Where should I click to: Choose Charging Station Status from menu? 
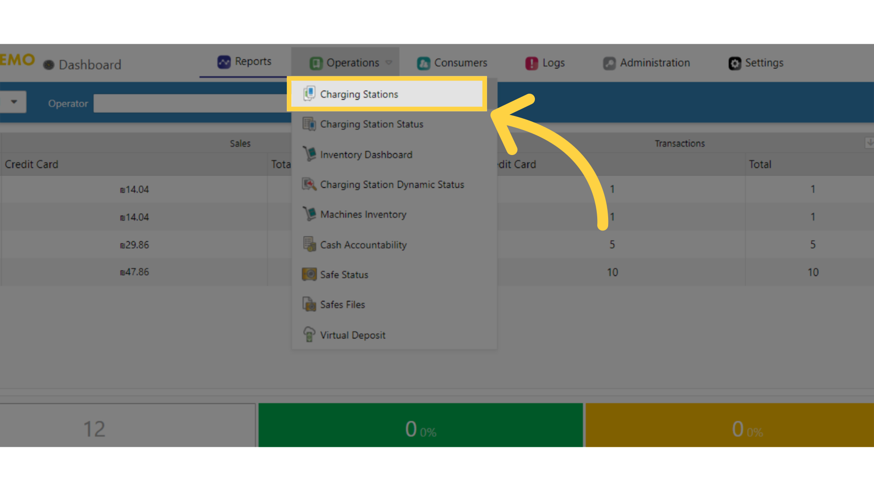coord(394,124)
